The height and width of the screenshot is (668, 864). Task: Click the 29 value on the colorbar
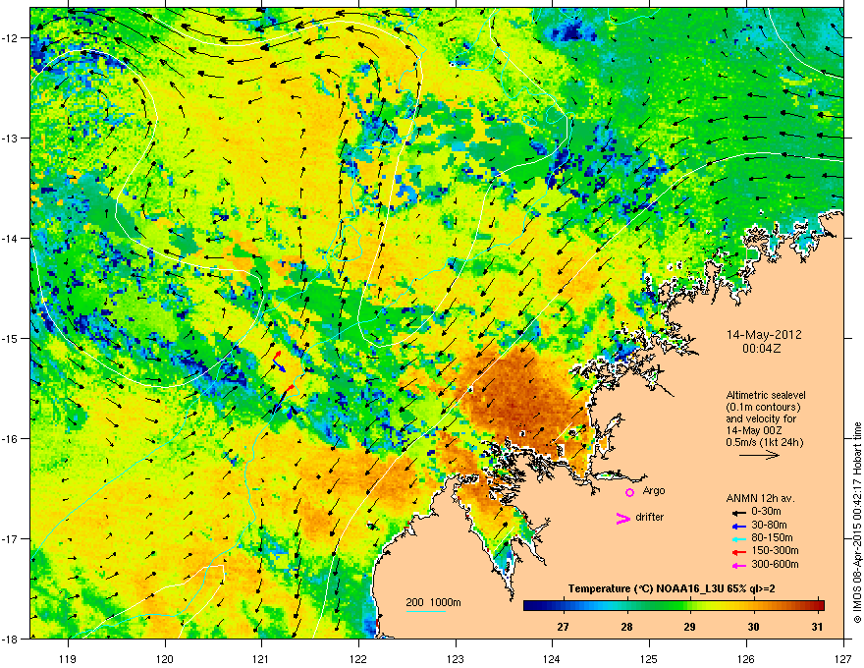pos(689,627)
